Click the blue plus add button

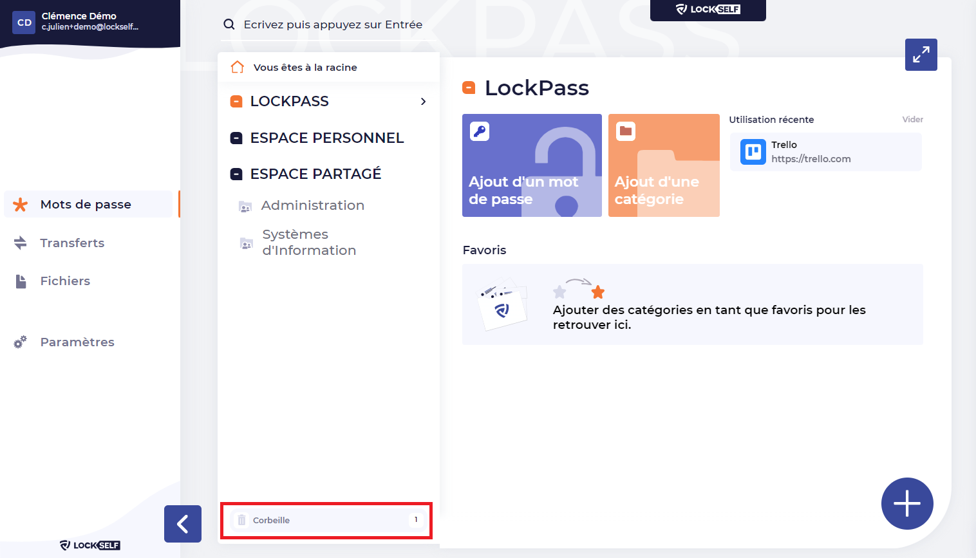pos(907,503)
